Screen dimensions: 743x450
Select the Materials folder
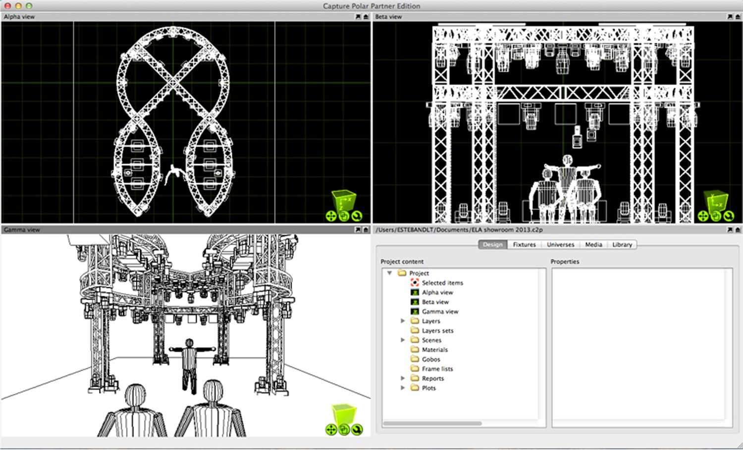(434, 350)
